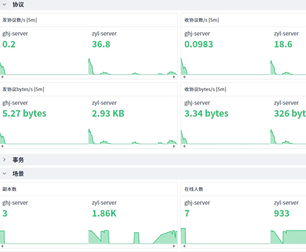Click right scroll arrow in 发协议数/s panel
The width and height of the screenshot is (306, 252).
pos(174,77)
